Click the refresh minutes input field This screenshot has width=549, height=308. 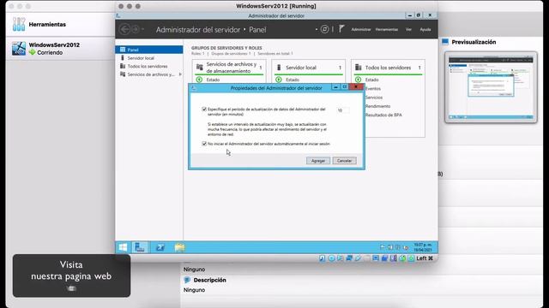(x=343, y=110)
